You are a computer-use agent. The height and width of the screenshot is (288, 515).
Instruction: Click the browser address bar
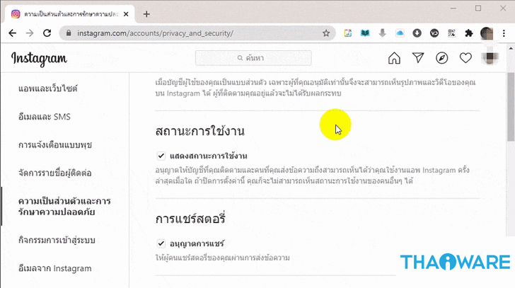click(x=196, y=33)
